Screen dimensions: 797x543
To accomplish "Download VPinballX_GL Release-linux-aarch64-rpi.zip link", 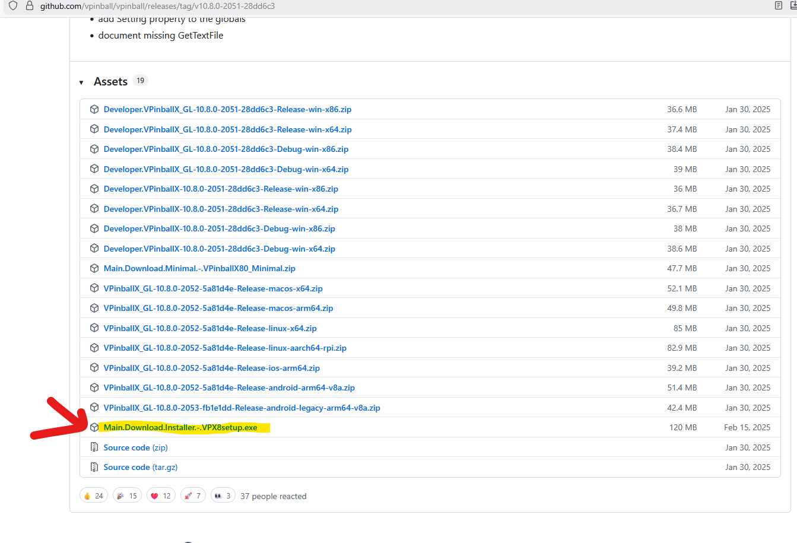I will click(x=225, y=348).
